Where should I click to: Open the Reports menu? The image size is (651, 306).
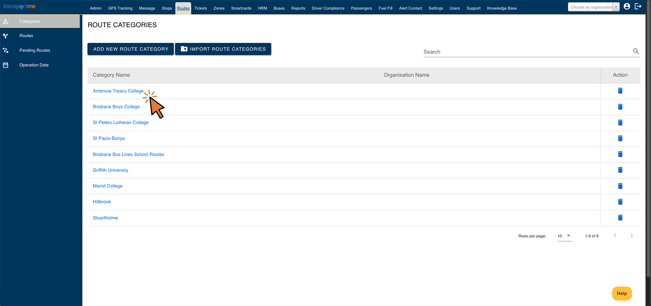[298, 8]
